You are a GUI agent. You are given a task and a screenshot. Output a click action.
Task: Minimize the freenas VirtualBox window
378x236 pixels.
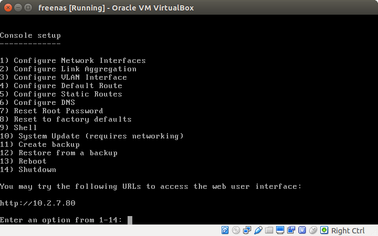[x=18, y=8]
